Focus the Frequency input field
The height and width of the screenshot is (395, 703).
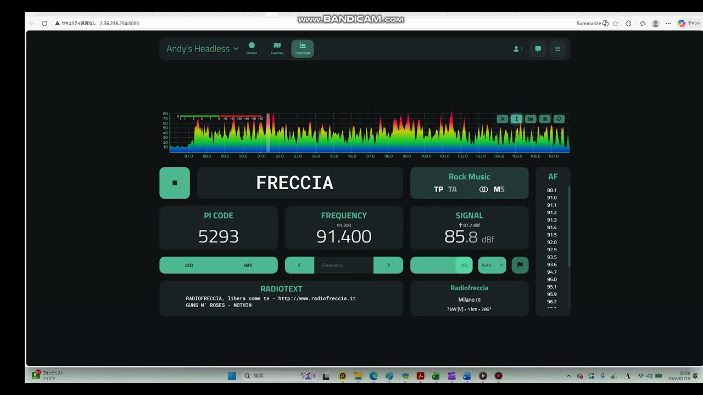(344, 265)
